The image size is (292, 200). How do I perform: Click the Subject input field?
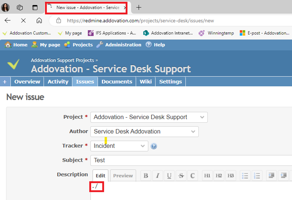click(191, 160)
